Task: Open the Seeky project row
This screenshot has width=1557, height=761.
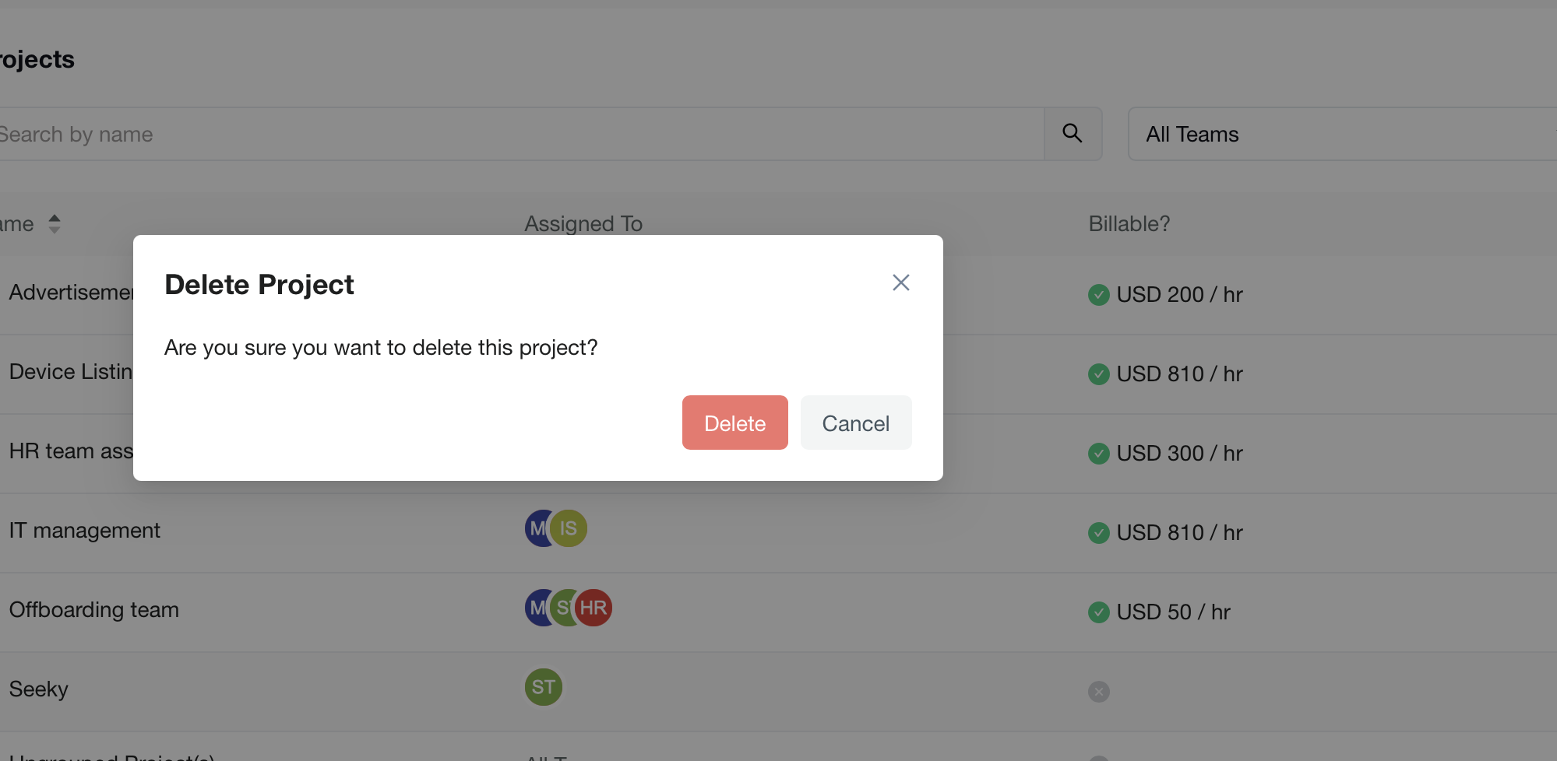Action: click(x=39, y=689)
